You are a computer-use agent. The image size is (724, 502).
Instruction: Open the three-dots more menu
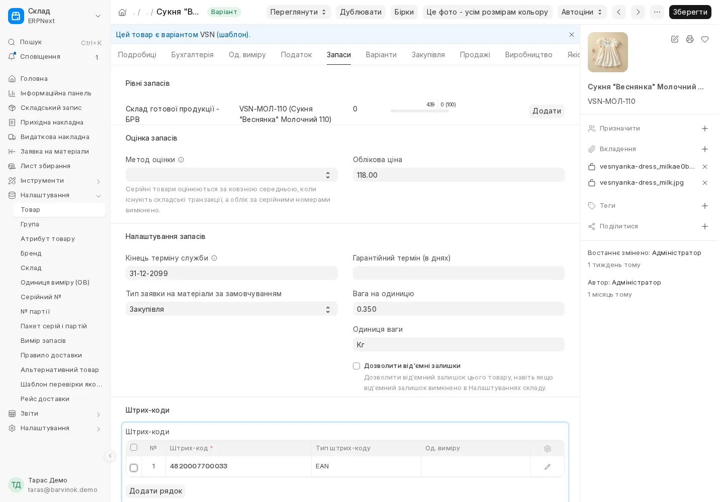657,12
